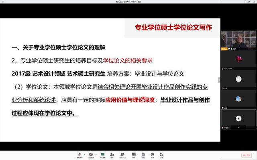The image size is (257, 160).
Task: Open the invite participants icon
Action: pyautogui.click(x=112, y=154)
